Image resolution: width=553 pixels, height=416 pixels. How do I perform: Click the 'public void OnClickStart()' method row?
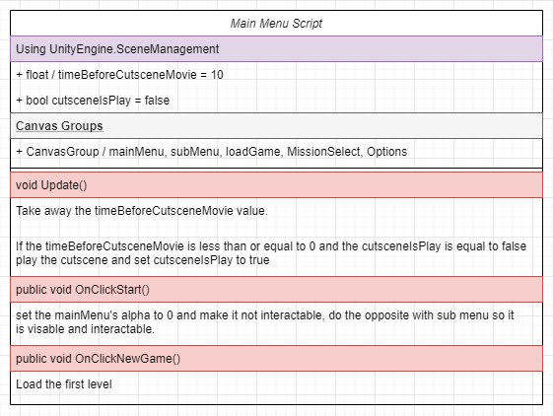coord(276,290)
